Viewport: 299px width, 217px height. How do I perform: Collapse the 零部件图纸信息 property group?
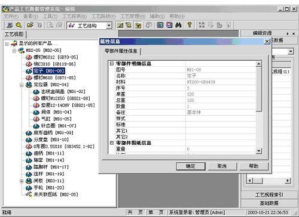tap(112, 143)
